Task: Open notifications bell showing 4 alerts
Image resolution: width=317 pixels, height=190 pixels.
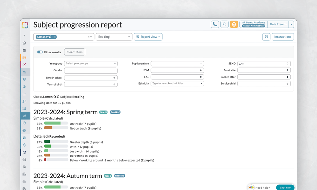Action: click(234, 24)
